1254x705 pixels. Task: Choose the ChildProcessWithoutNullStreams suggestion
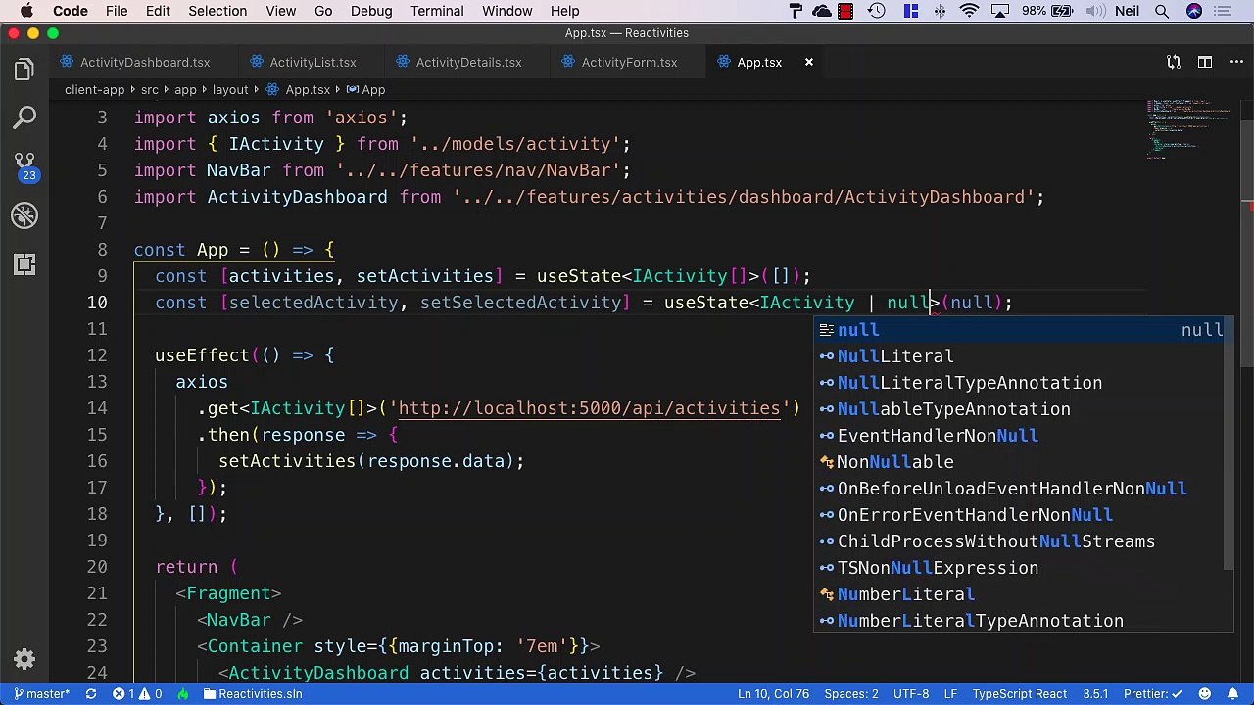[x=1020, y=541]
